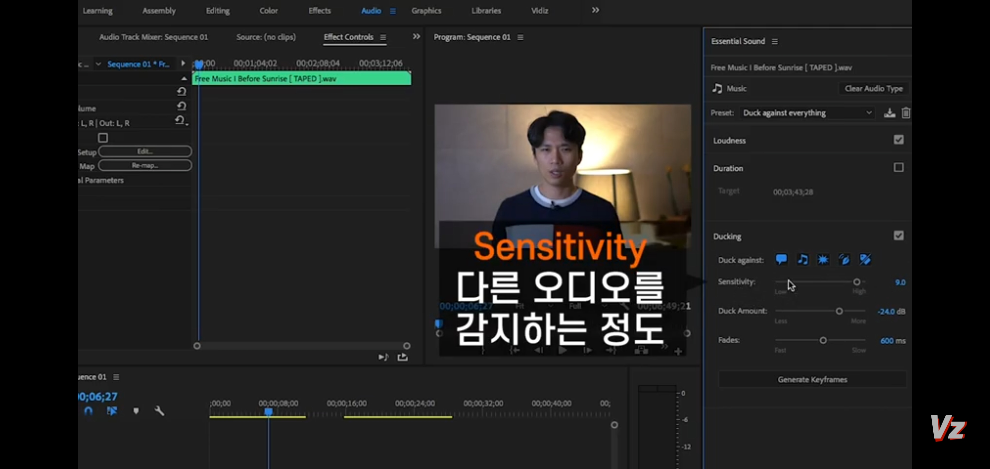
Task: Open the Preset dropdown showing Duck against everything
Action: pos(806,113)
